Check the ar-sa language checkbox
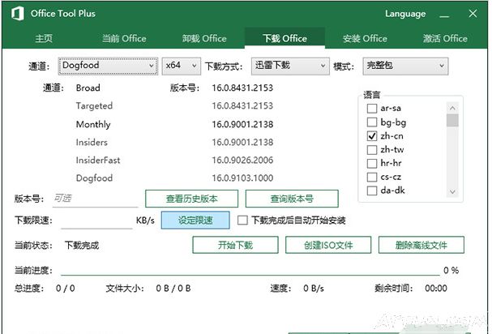 coord(372,109)
